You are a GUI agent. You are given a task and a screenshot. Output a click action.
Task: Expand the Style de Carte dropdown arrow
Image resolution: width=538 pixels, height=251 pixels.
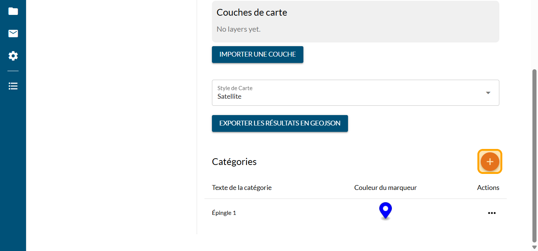pos(488,93)
